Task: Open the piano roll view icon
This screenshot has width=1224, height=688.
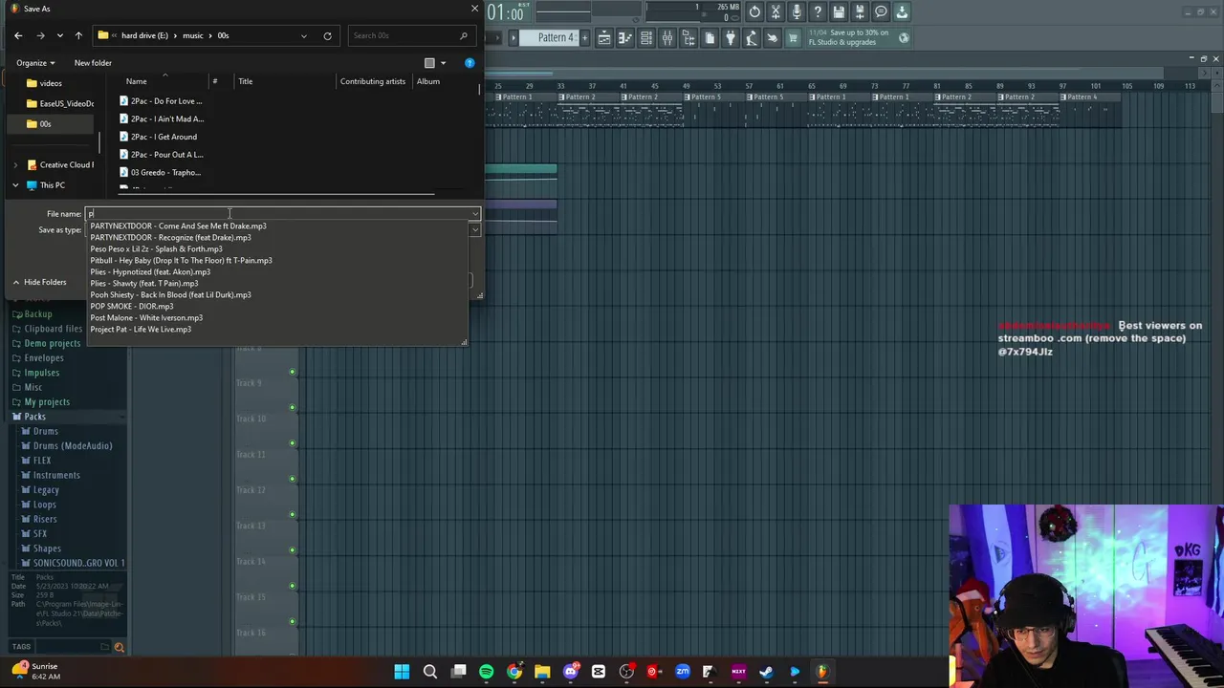Action: pos(625,38)
